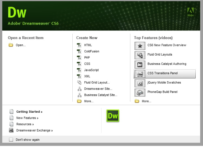This screenshot has height=147, width=203.
Task: Click the folder icon beside More in Top Features
Action: click(137, 101)
